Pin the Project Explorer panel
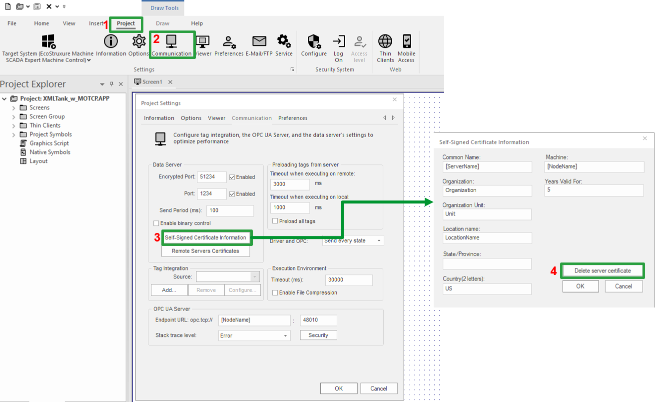The width and height of the screenshot is (657, 402). pos(111,84)
